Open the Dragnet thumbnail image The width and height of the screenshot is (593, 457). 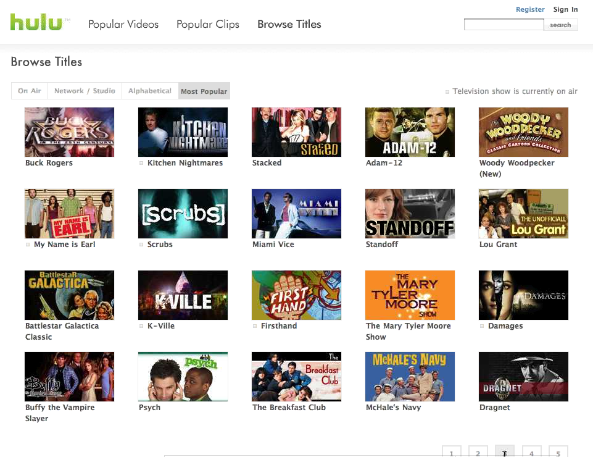click(x=523, y=377)
